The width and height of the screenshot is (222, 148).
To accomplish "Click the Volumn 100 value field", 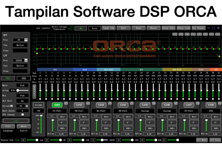I will pyautogui.click(x=39, y=111).
